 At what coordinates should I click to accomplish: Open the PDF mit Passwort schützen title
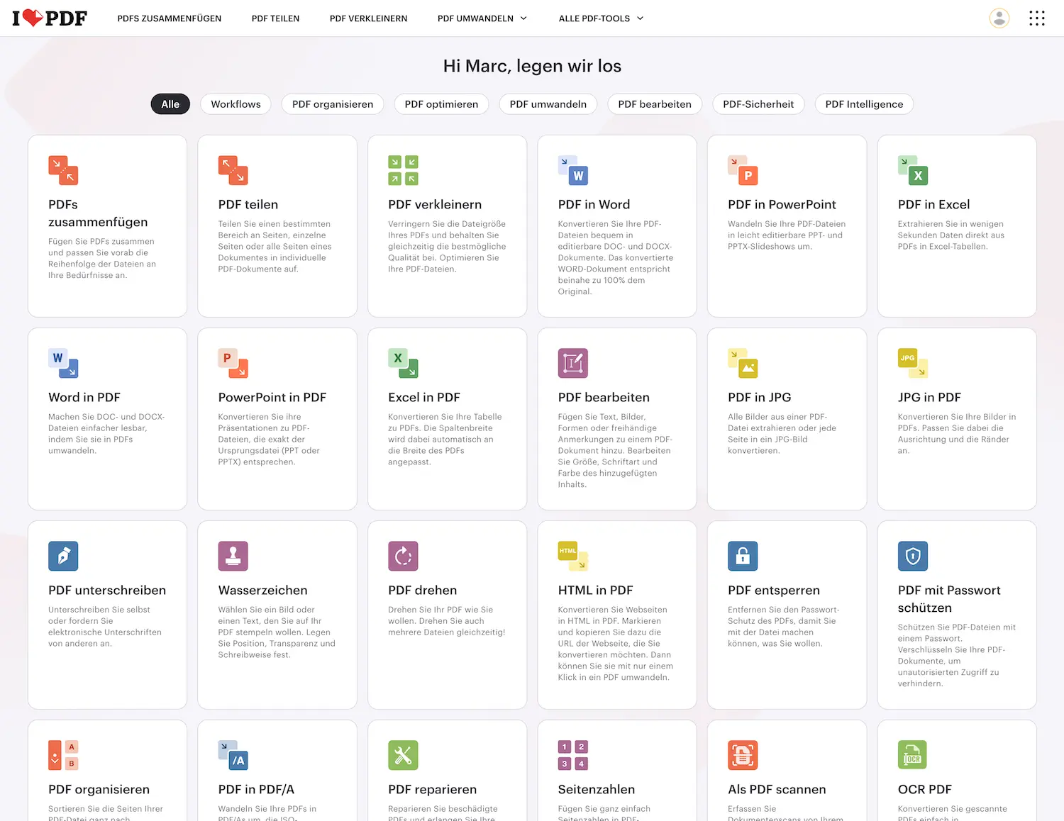949,599
